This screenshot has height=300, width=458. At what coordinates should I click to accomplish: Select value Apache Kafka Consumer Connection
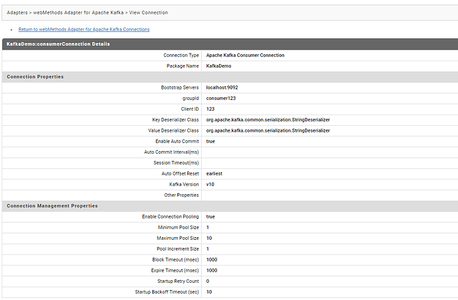coord(245,55)
